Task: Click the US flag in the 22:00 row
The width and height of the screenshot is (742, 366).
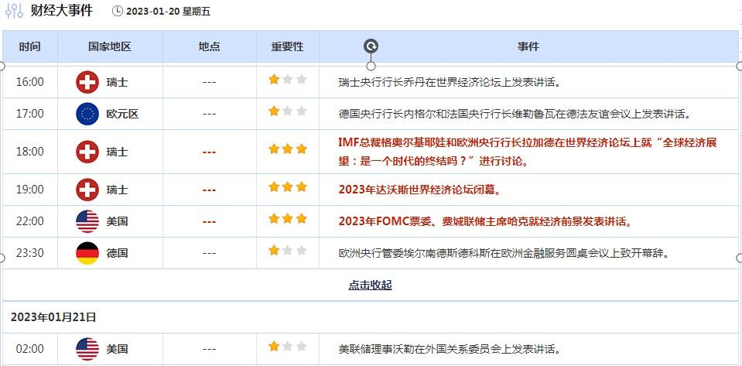Action: coord(87,221)
